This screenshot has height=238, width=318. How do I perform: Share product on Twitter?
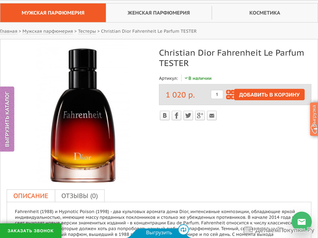coord(188,115)
